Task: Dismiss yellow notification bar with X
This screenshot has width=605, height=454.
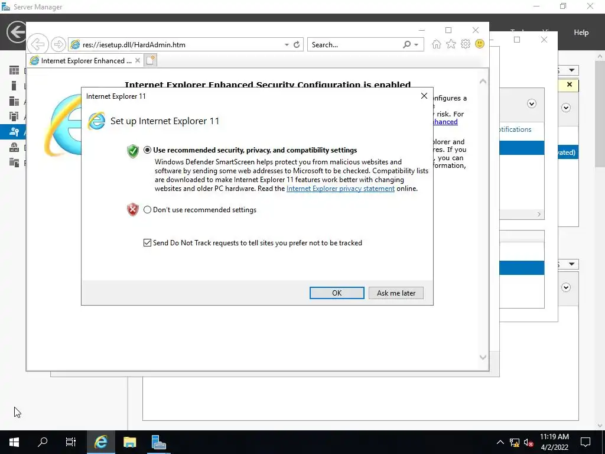Action: point(570,85)
